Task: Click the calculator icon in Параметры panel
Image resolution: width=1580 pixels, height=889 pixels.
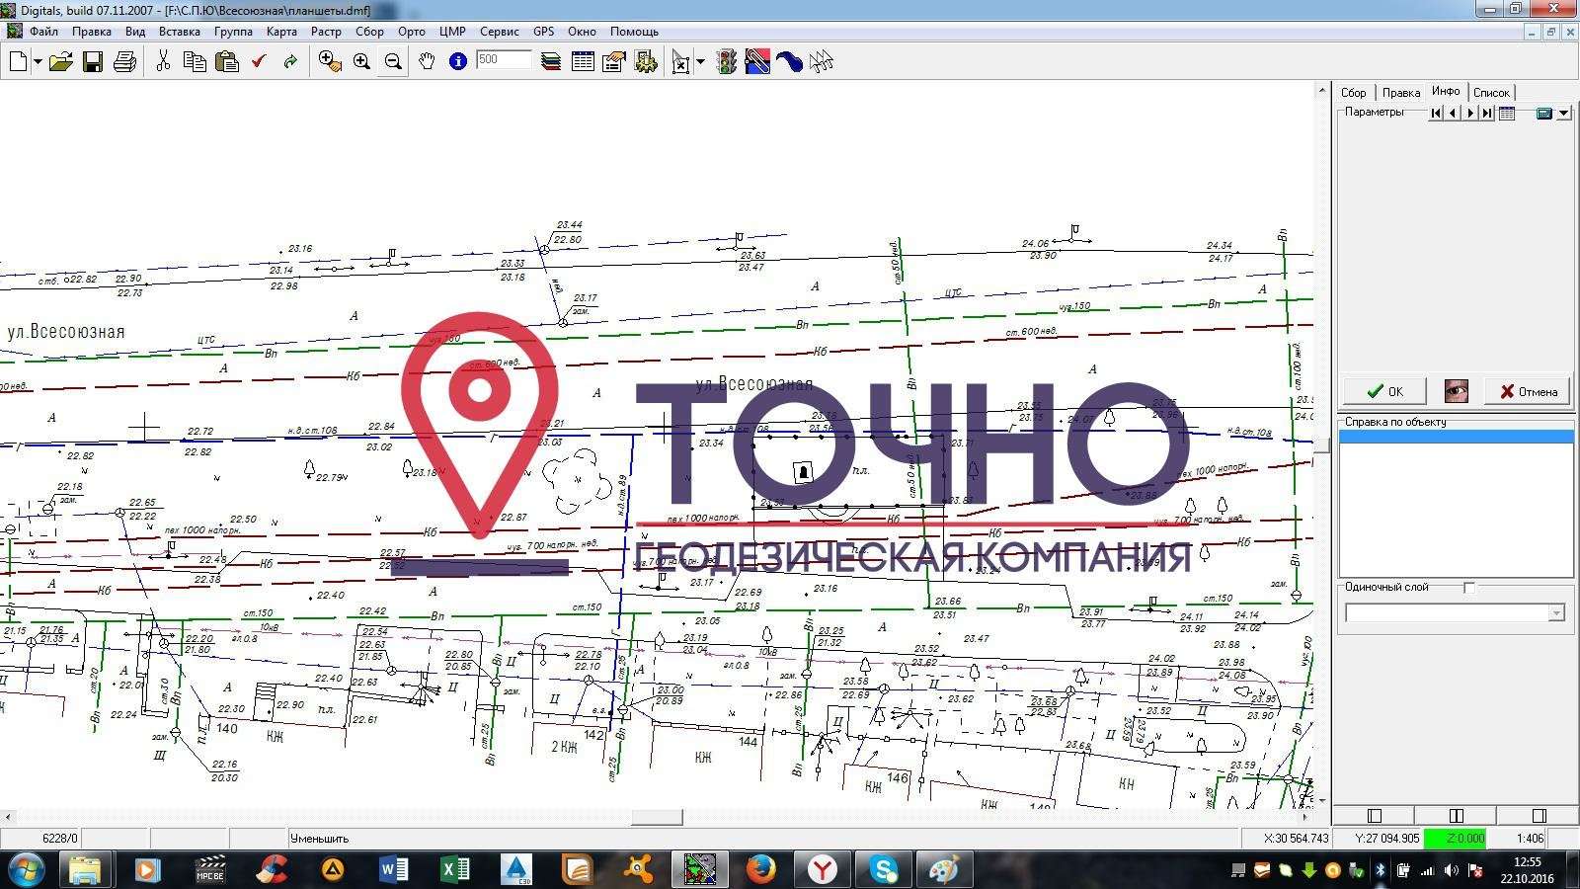Action: pos(1544,114)
